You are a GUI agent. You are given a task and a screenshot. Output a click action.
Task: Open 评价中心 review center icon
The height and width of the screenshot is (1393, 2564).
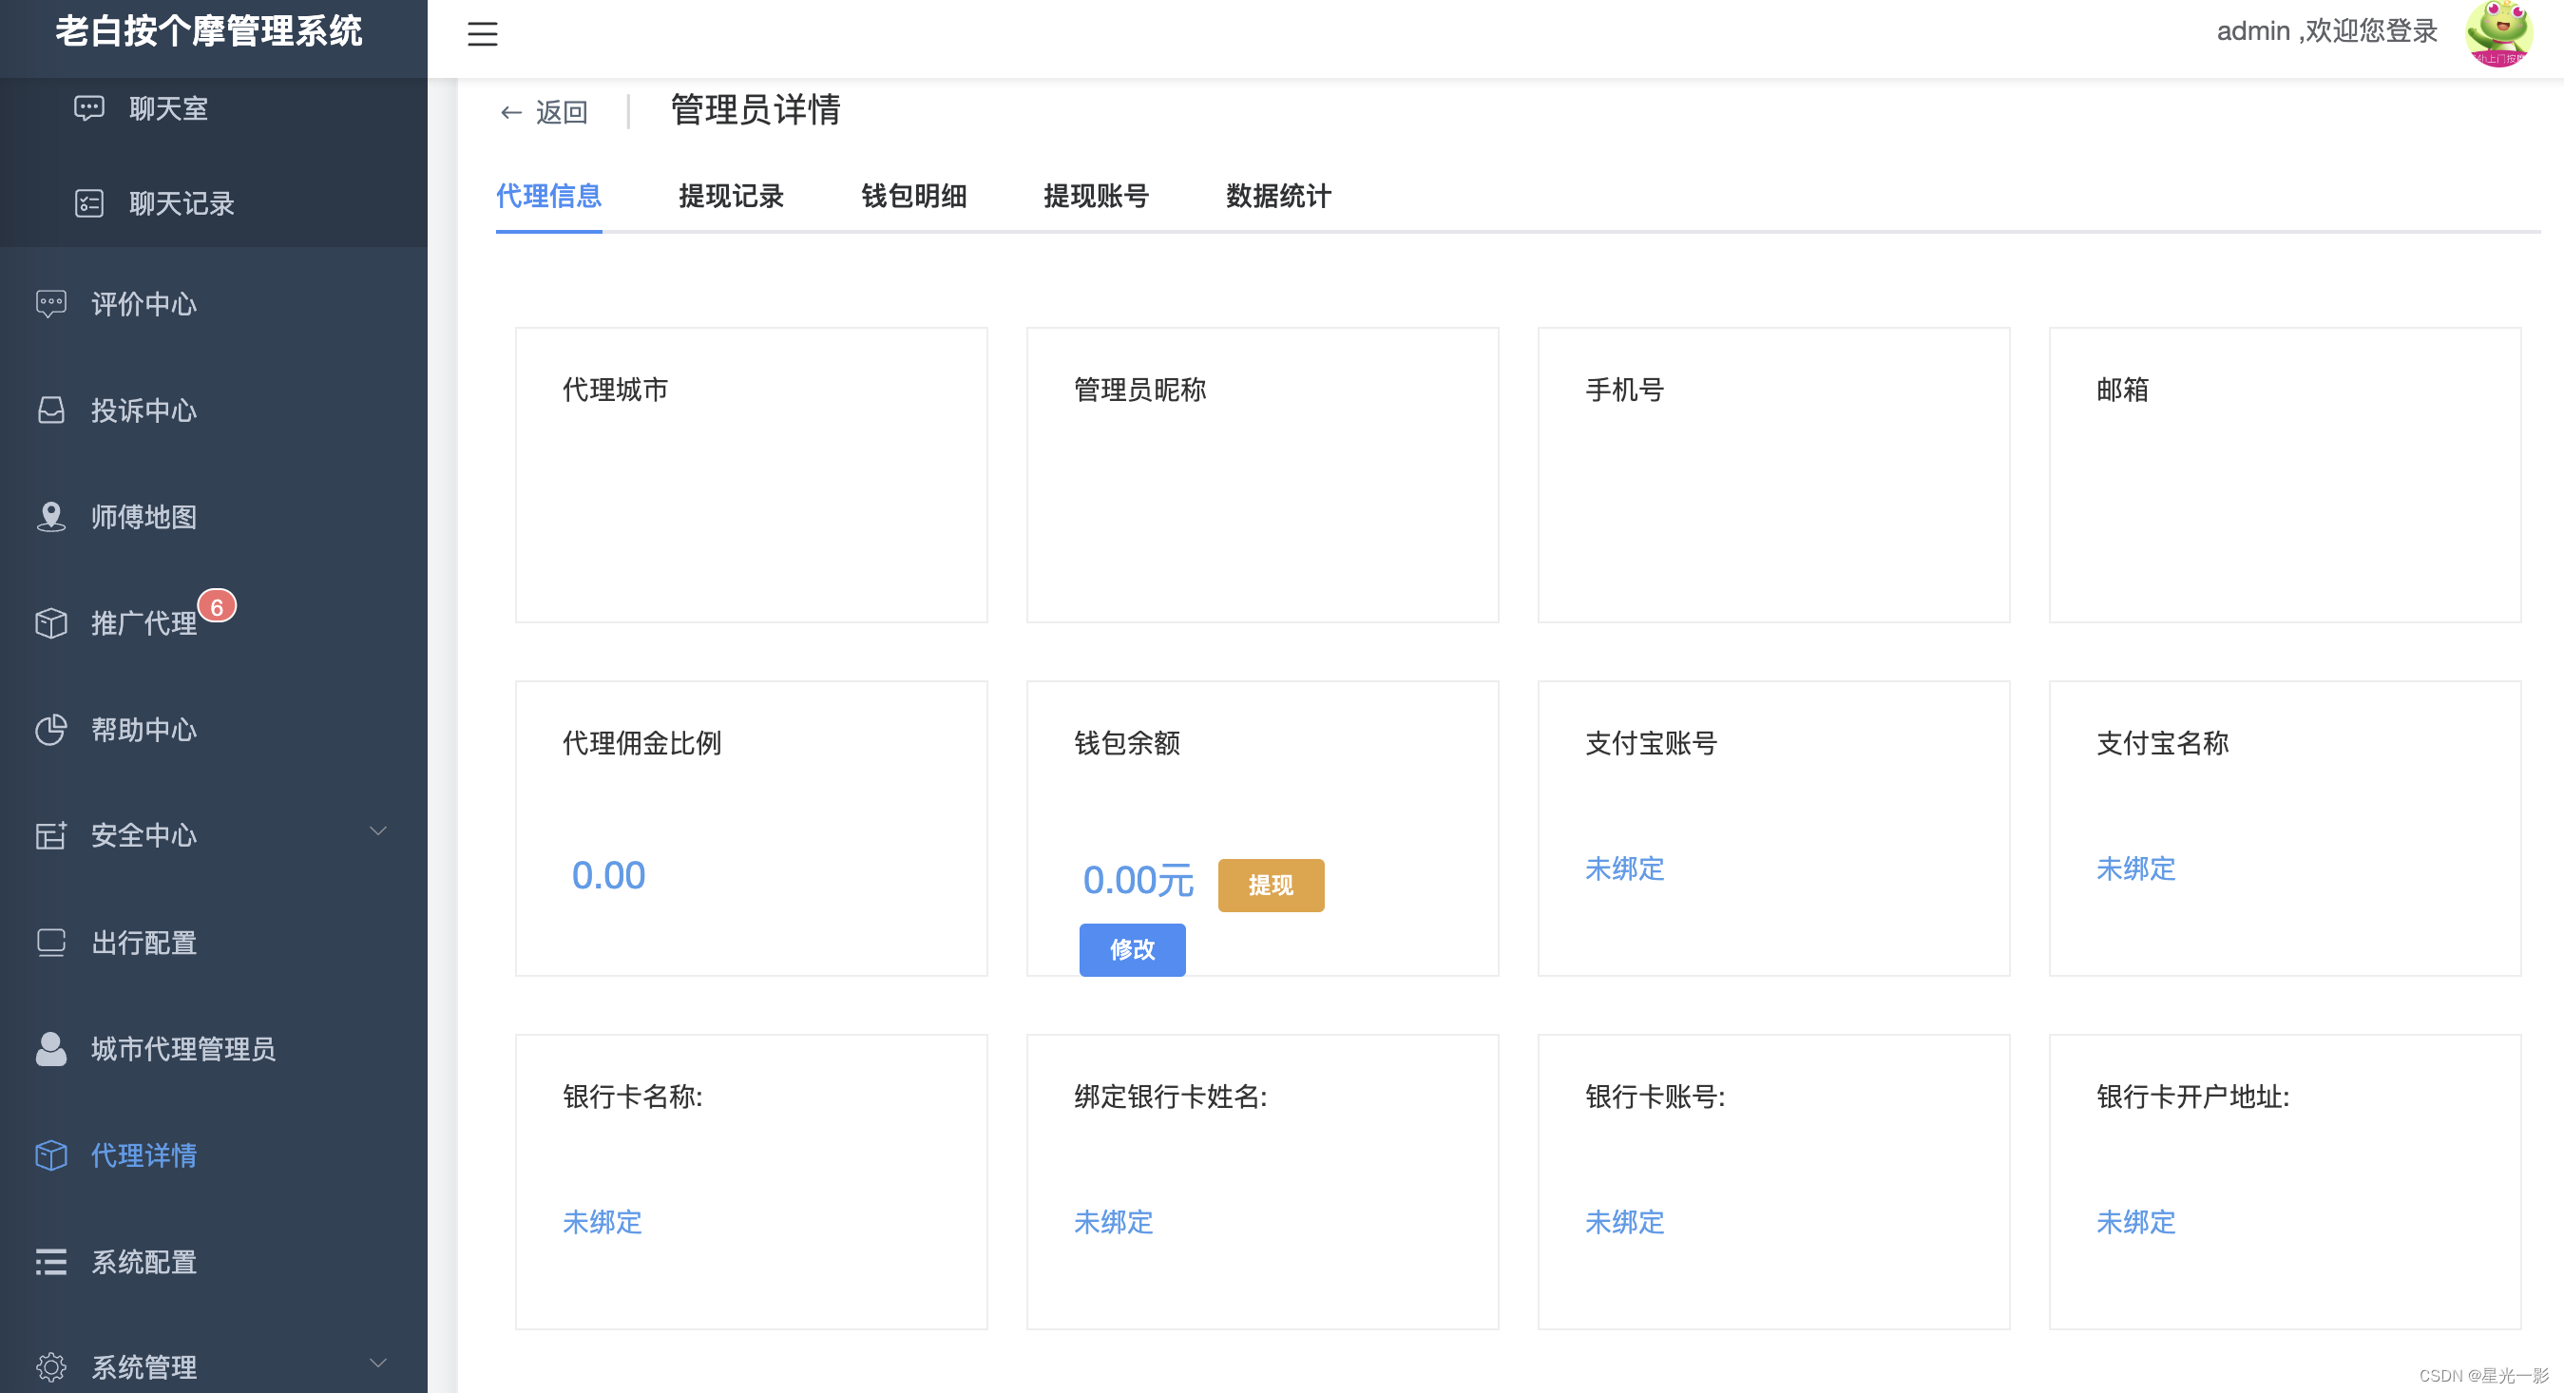point(50,303)
